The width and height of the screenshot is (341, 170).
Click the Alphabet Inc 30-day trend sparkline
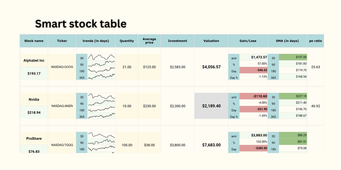coord(101,57)
